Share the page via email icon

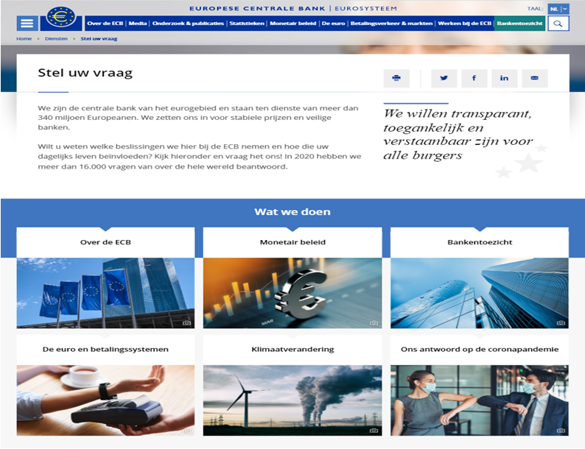tap(535, 78)
